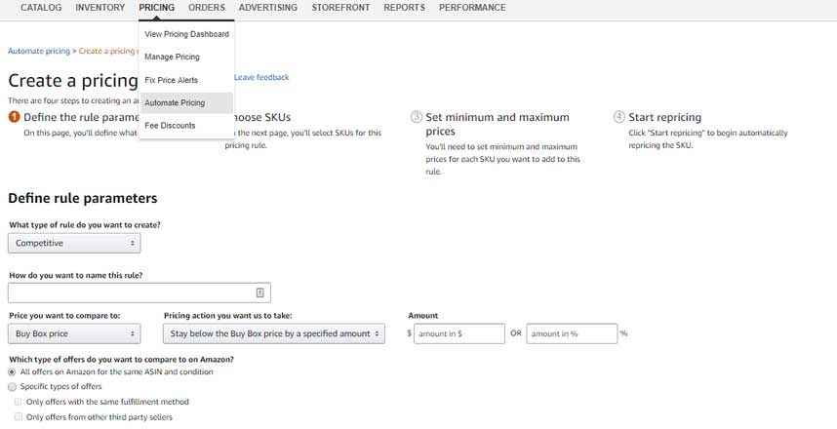The width and height of the screenshot is (837, 429).
Task: Select "All offers on Amazon" radio option
Action: [x=13, y=372]
